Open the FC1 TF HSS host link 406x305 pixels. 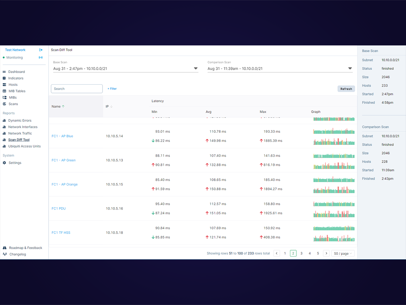click(61, 233)
